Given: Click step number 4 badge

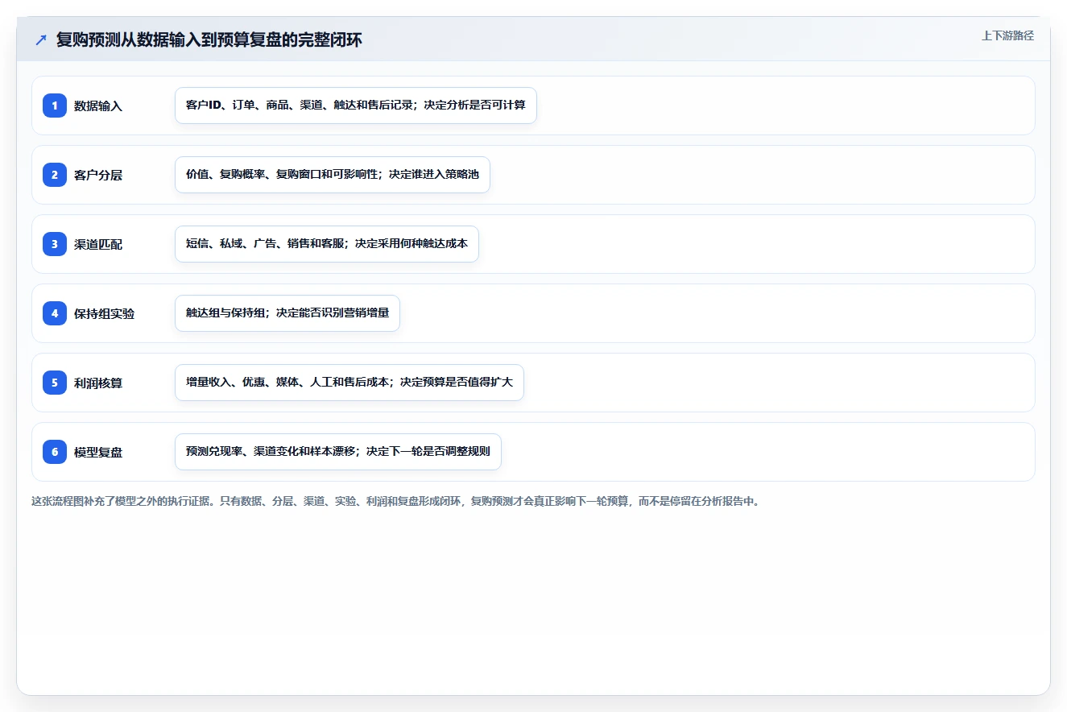Looking at the screenshot, I should pyautogui.click(x=55, y=313).
